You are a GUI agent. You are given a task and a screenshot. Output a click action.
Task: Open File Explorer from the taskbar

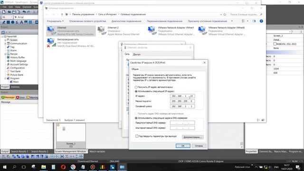[x=44, y=167]
